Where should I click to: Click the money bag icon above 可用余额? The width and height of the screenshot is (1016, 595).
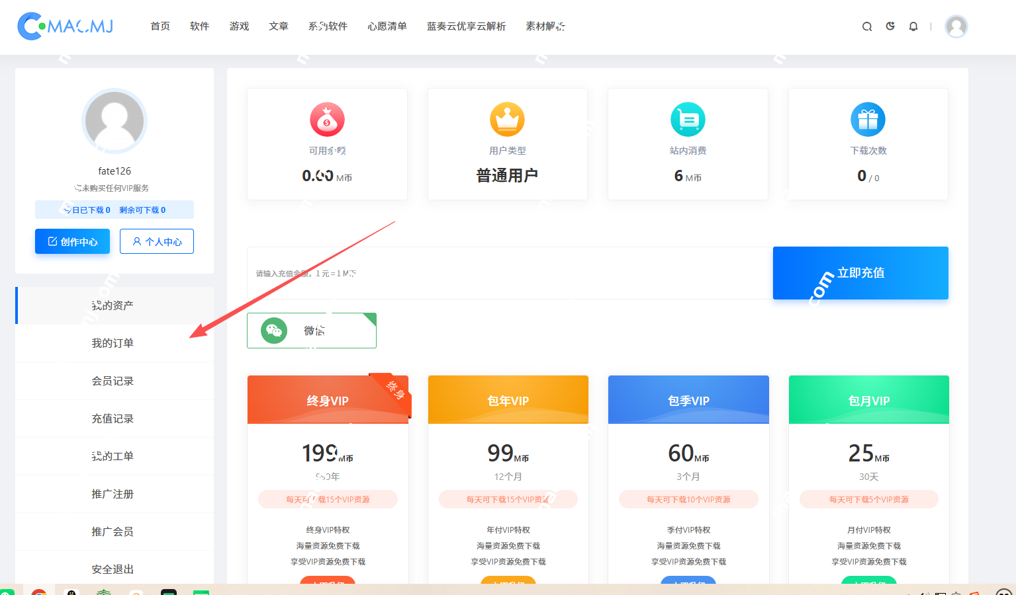[x=327, y=120]
